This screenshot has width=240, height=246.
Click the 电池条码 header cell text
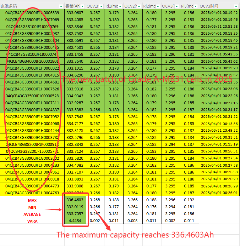[x=9, y=6]
